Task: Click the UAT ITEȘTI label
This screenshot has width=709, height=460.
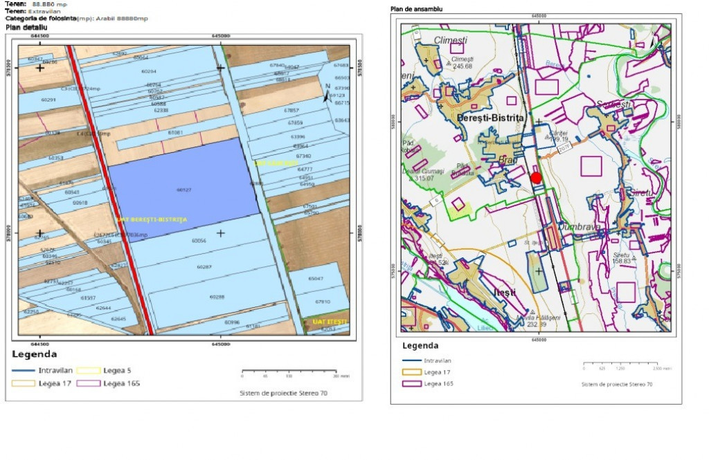Action: (329, 322)
